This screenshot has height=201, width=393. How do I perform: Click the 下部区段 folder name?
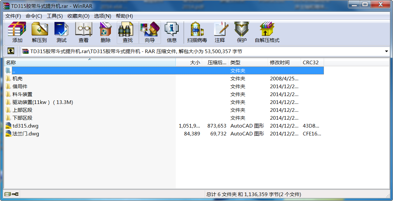(22, 118)
